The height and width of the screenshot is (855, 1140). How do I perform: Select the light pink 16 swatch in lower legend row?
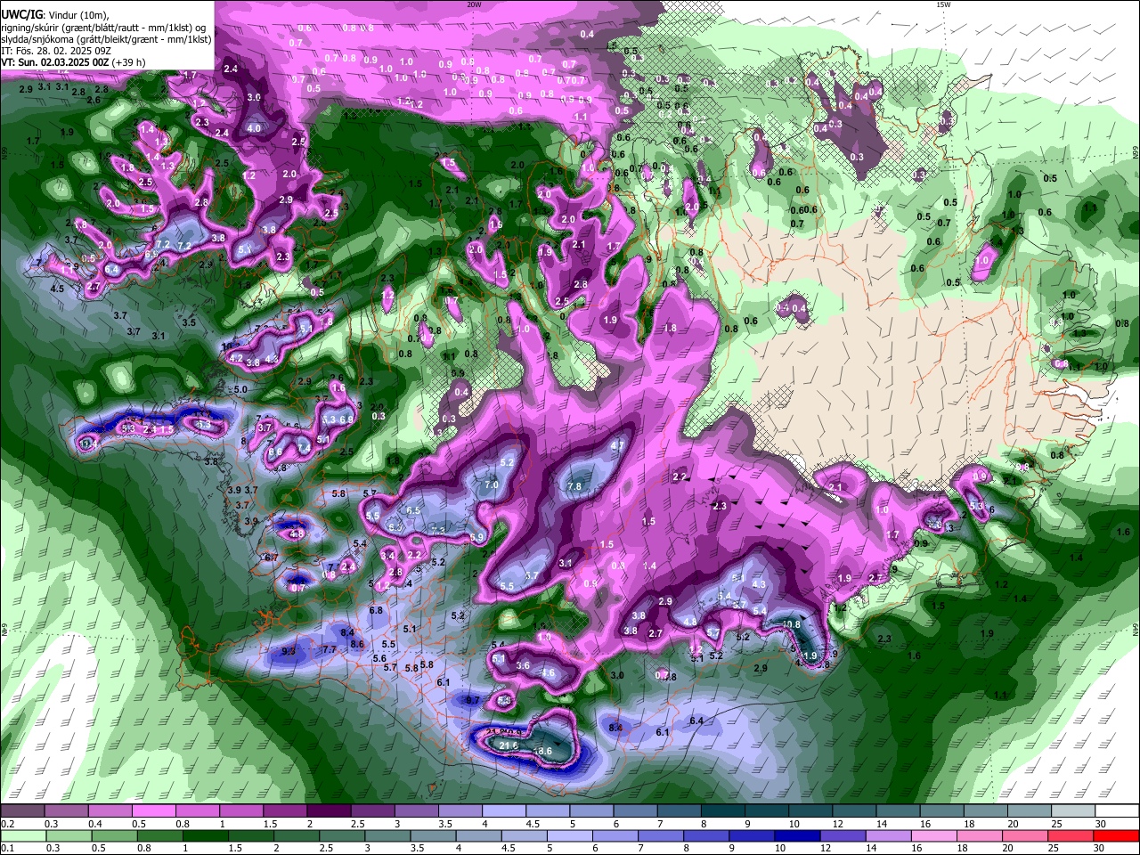934,836
